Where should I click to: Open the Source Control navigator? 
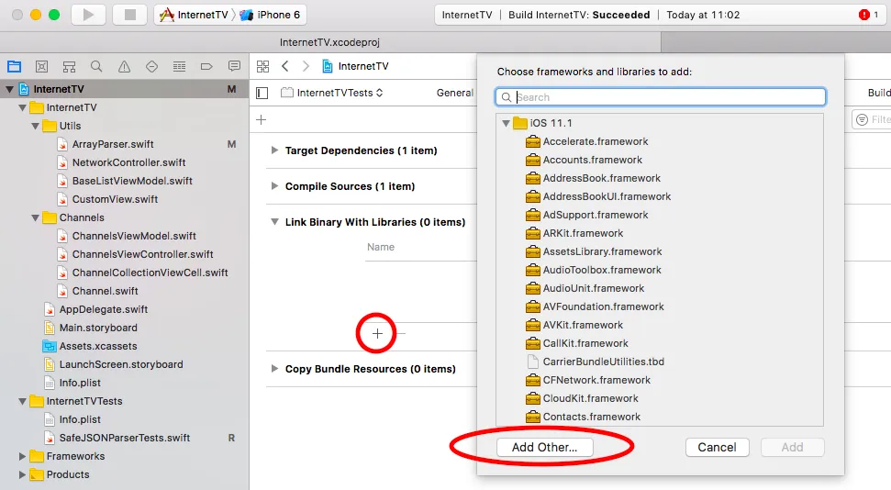[x=41, y=66]
